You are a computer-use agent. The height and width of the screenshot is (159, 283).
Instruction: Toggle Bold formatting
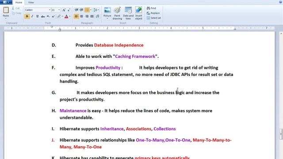[27, 16]
